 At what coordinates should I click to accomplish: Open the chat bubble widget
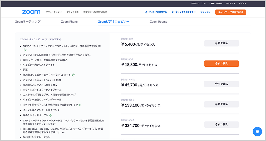coord(257,132)
